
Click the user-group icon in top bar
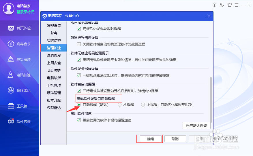coord(222,5)
